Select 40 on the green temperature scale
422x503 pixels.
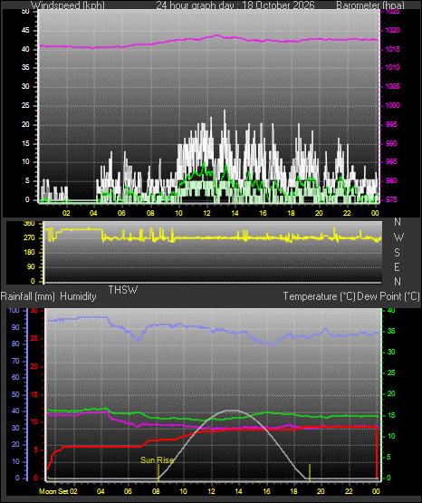coord(391,311)
